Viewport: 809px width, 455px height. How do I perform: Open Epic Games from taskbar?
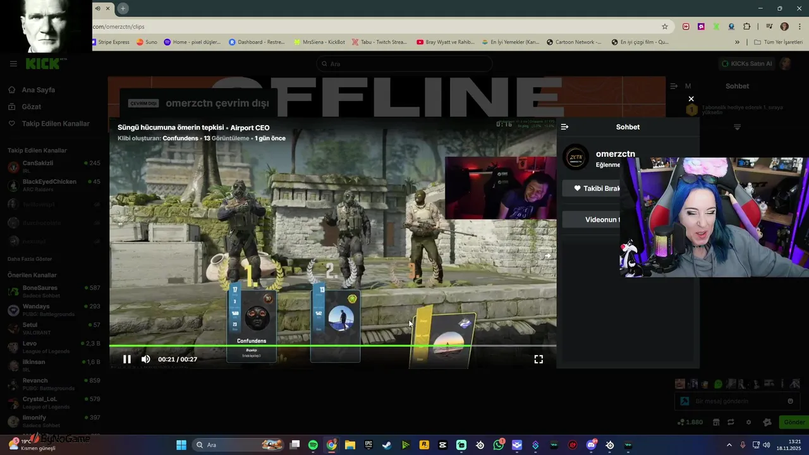coord(368,445)
